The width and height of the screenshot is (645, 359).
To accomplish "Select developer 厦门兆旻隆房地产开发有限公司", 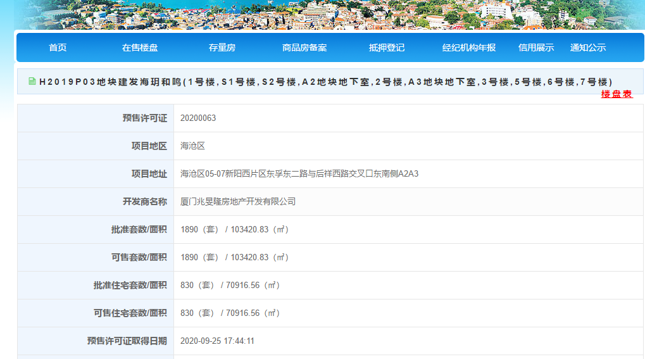I will point(238,202).
